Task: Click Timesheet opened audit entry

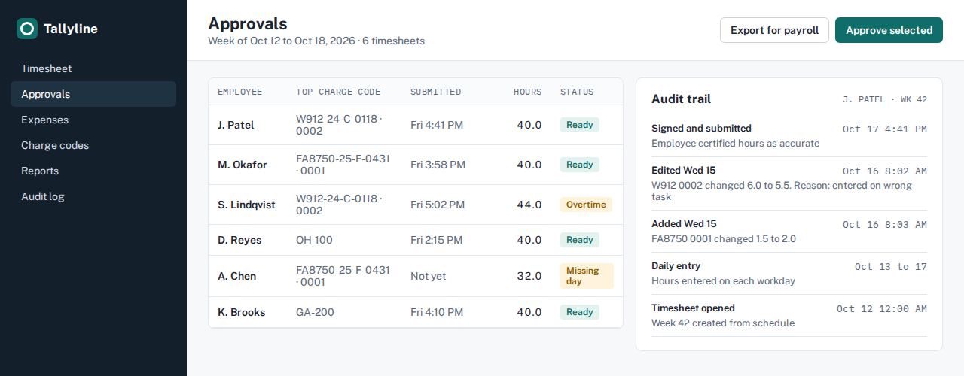Action: 789,316
